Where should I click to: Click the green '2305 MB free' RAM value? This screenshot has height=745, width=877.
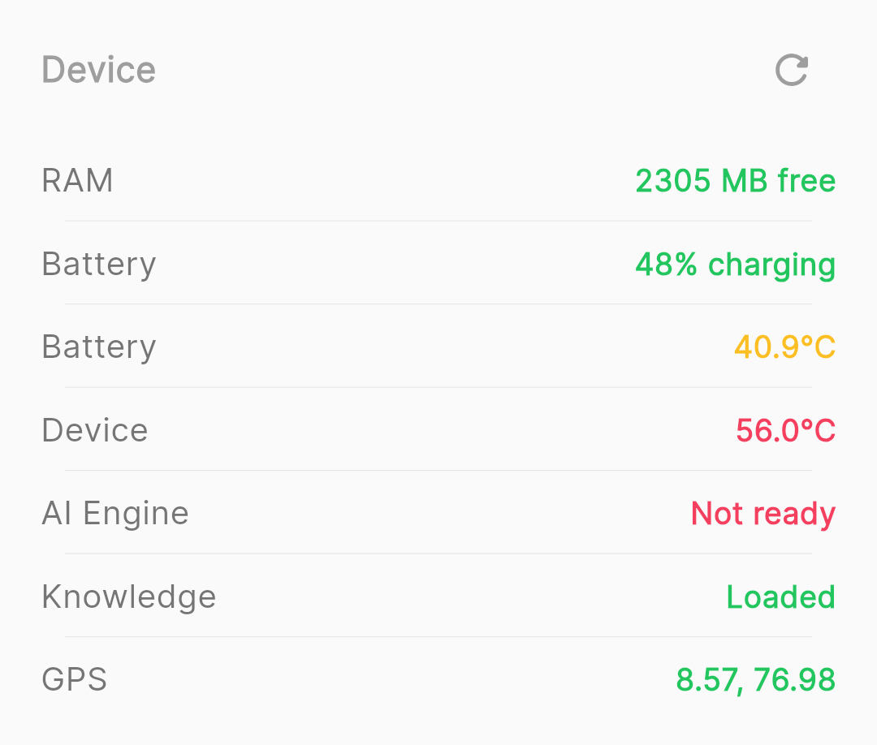(734, 180)
